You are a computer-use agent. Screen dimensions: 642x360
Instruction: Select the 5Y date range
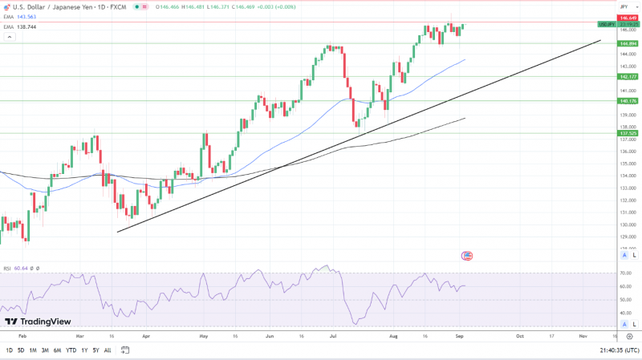[95, 350]
